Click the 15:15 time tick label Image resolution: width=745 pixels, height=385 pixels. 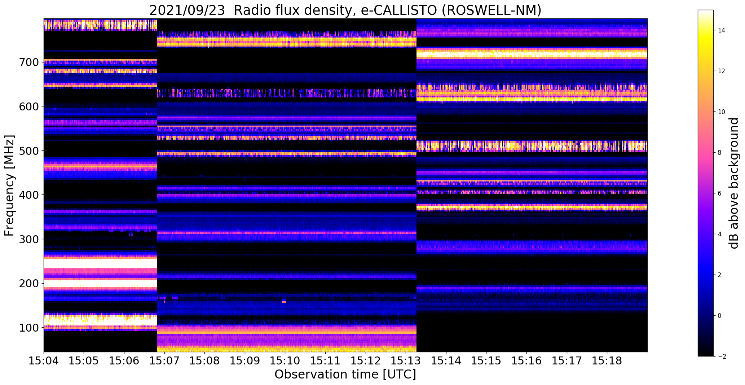(x=486, y=361)
